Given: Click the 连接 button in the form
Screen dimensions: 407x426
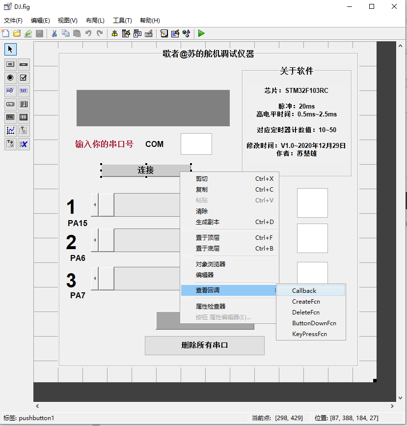Looking at the screenshot, I should point(145,170).
